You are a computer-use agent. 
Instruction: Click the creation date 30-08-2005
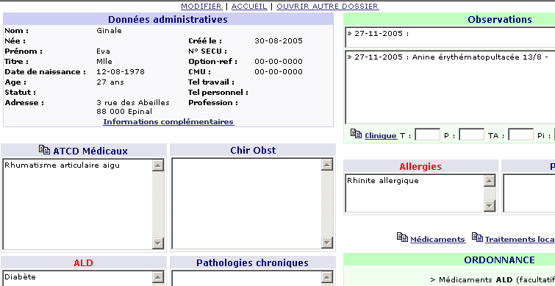pos(279,41)
